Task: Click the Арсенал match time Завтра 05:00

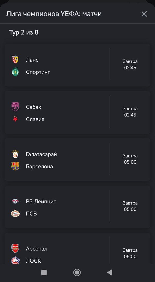Action: (x=130, y=253)
